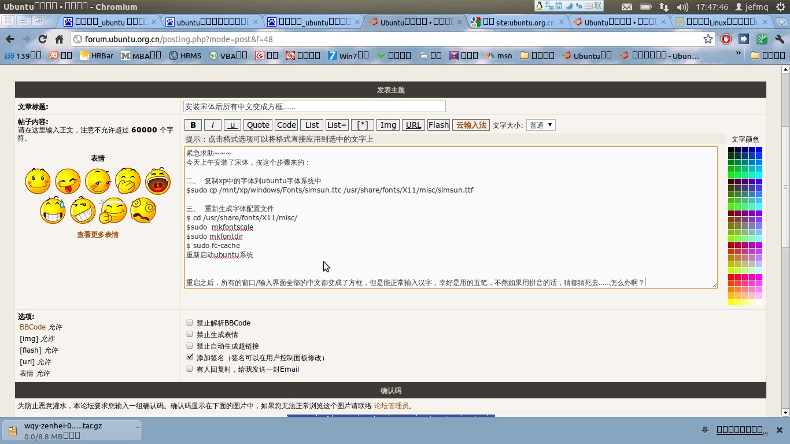Open the Win7 bookmark

[348, 55]
